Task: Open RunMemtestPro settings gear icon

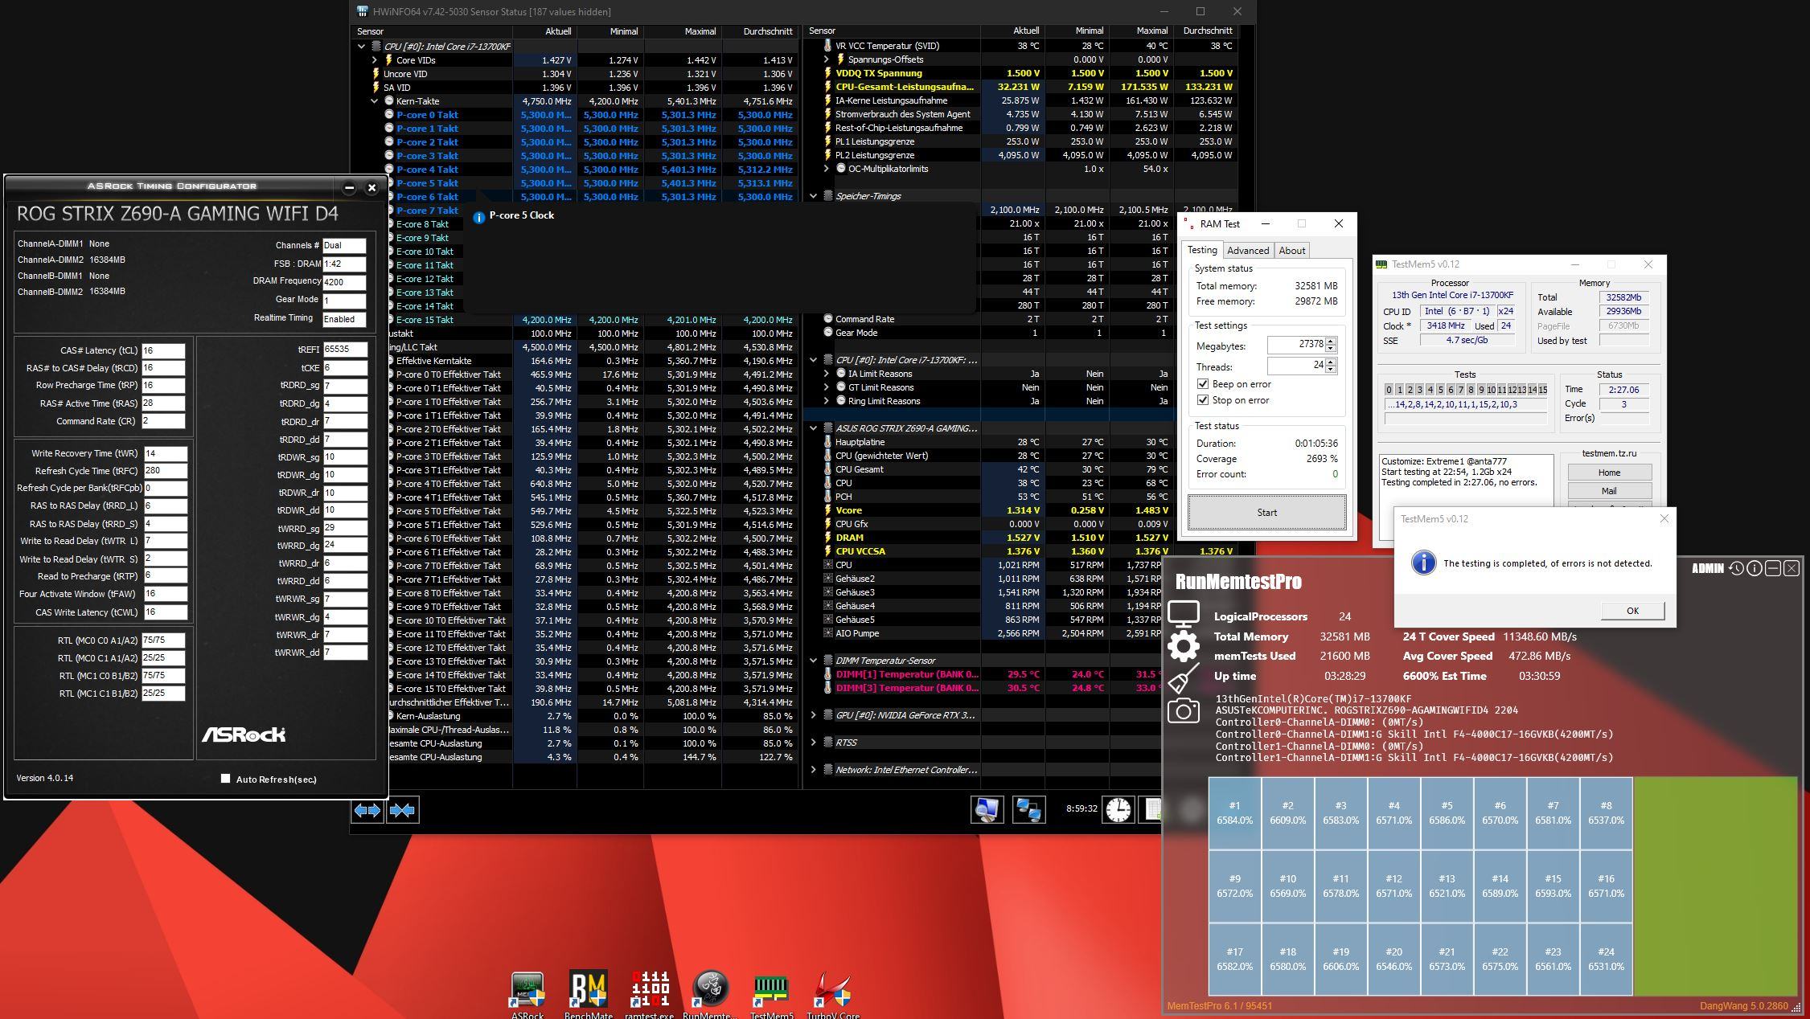Action: pos(1183,647)
